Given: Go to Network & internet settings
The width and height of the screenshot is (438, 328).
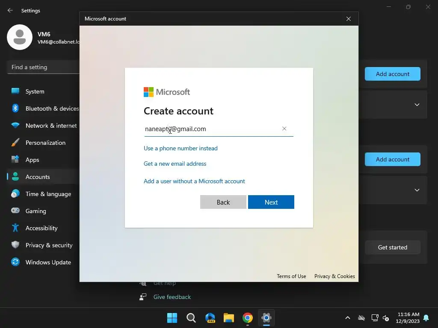Looking at the screenshot, I should click(51, 126).
